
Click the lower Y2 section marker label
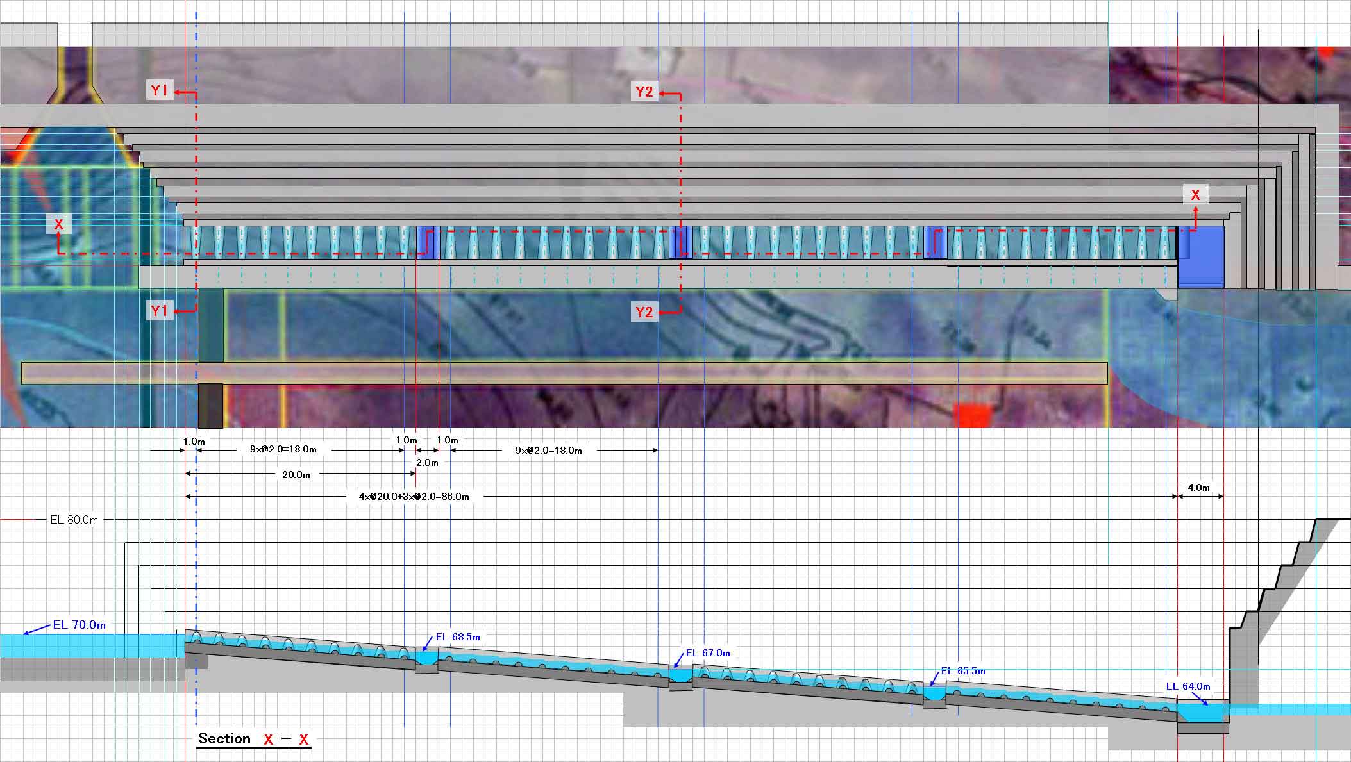644,312
